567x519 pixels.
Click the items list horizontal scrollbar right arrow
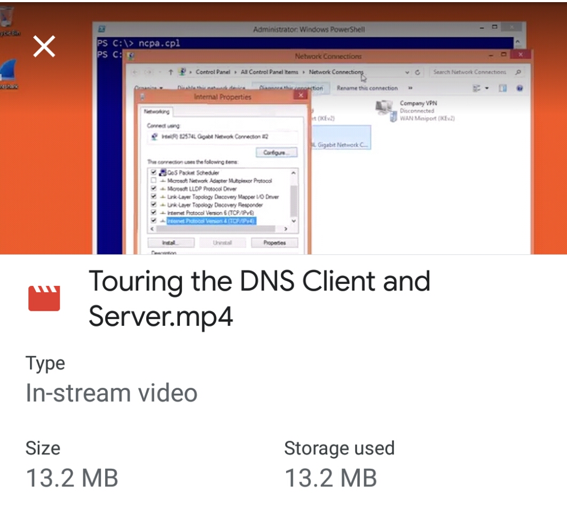tap(286, 229)
